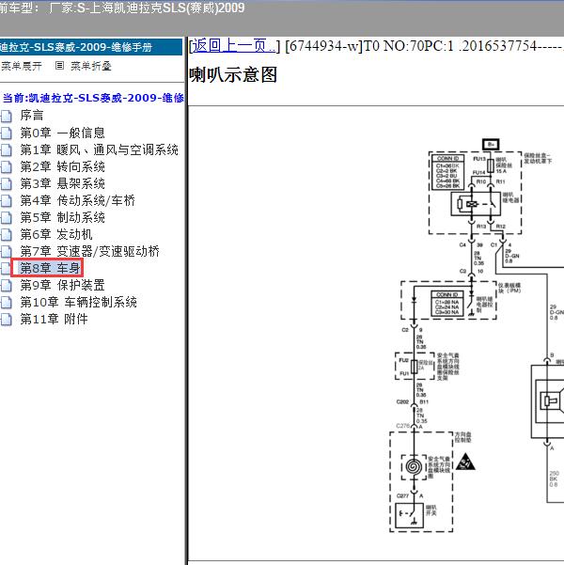The height and width of the screenshot is (565, 564).
Task: Open 第0章 一般信息
Action: 62,133
